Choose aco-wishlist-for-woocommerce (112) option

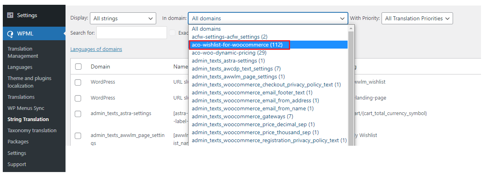point(268,45)
